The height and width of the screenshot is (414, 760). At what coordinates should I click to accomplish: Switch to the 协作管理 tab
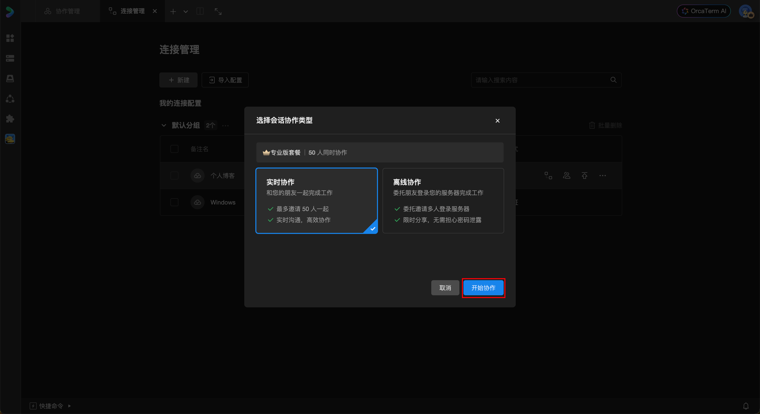(x=62, y=11)
